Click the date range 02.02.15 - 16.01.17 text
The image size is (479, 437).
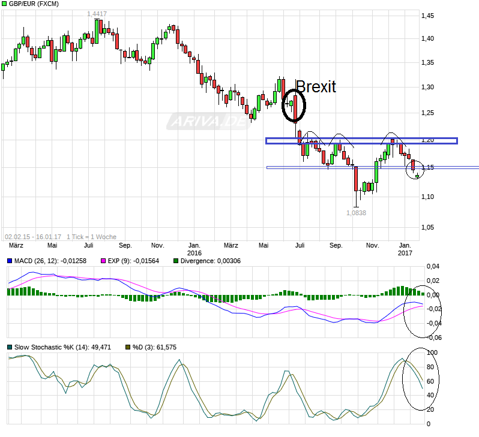coord(33,237)
